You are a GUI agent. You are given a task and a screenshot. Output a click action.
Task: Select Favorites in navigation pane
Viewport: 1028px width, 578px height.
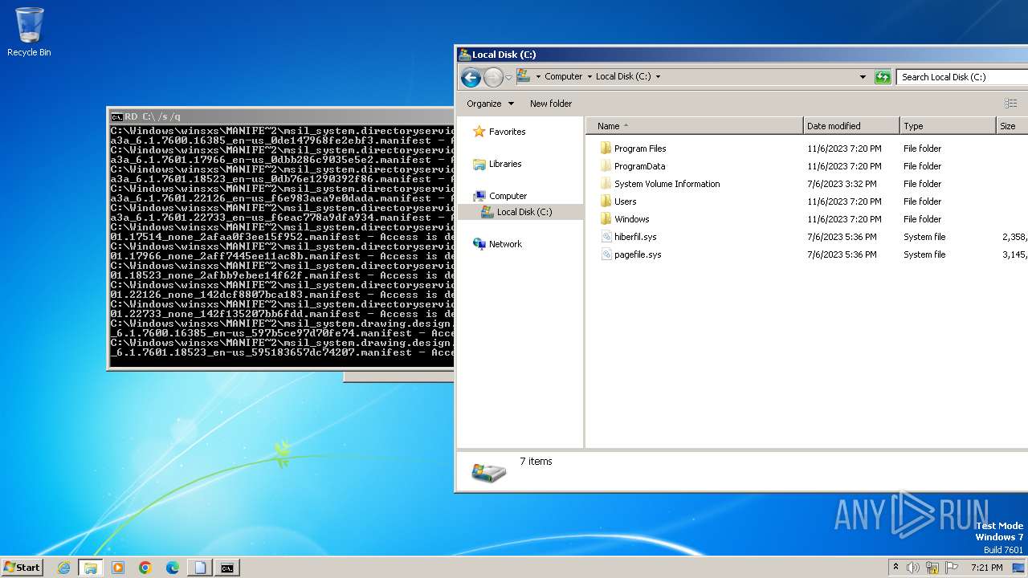[x=507, y=132]
